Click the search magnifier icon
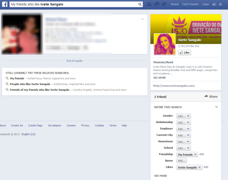Screen dimensions: 228x180 [x=140, y=5]
